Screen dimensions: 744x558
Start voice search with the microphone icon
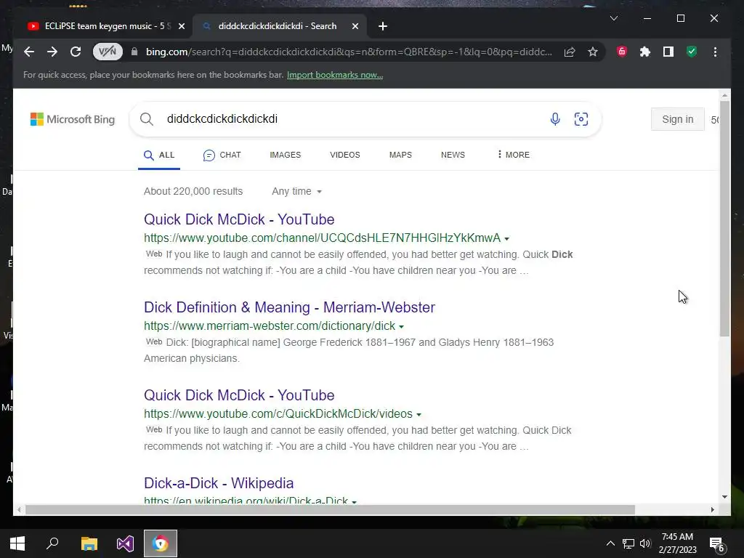coord(555,119)
